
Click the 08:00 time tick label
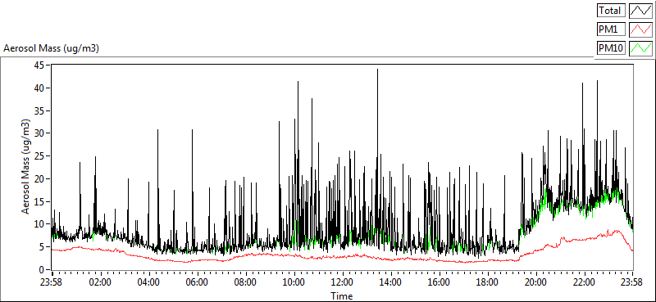pyautogui.click(x=245, y=282)
